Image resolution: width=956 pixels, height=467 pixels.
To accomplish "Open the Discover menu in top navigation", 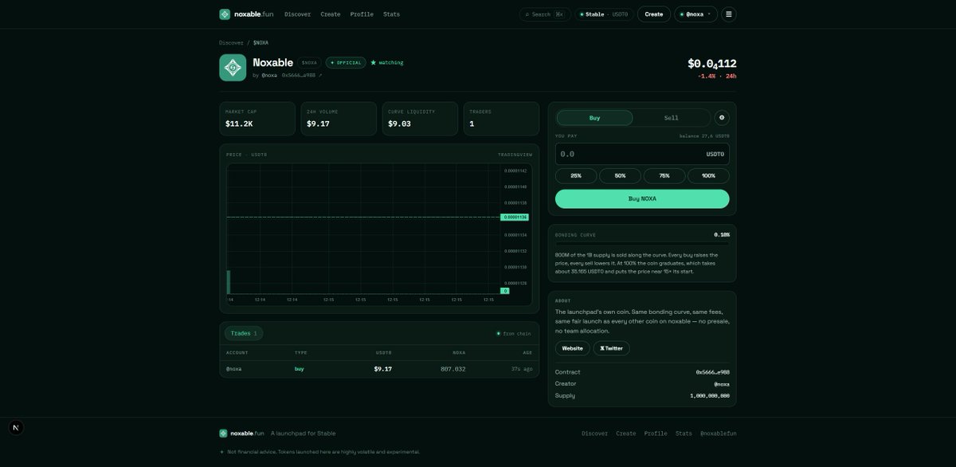I will tap(297, 14).
